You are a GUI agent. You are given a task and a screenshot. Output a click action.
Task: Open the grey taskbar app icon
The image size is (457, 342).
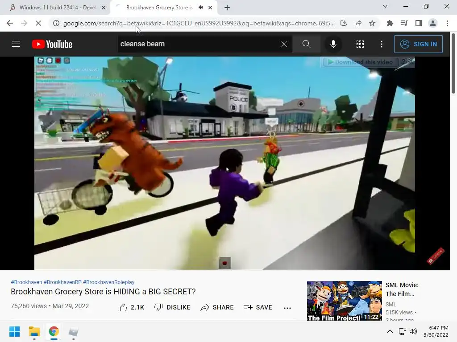click(74, 331)
